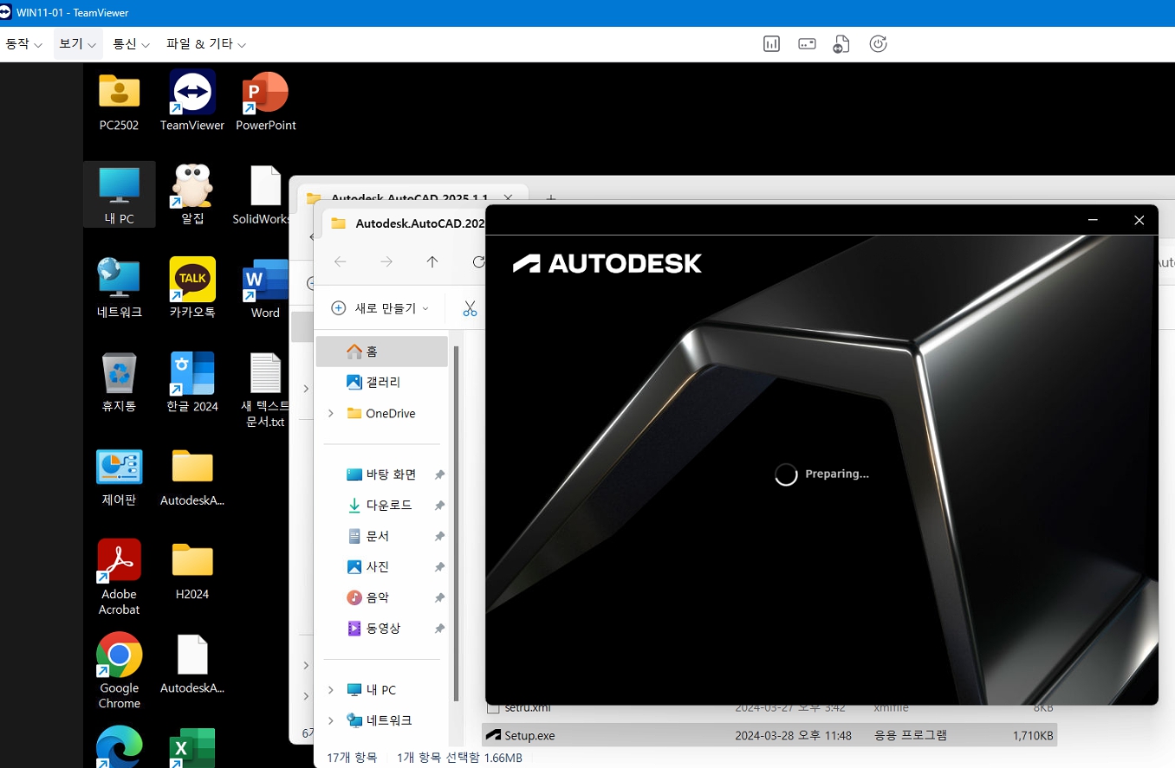
Task: Select the 내 PC desktop icon
Action: coord(119,194)
